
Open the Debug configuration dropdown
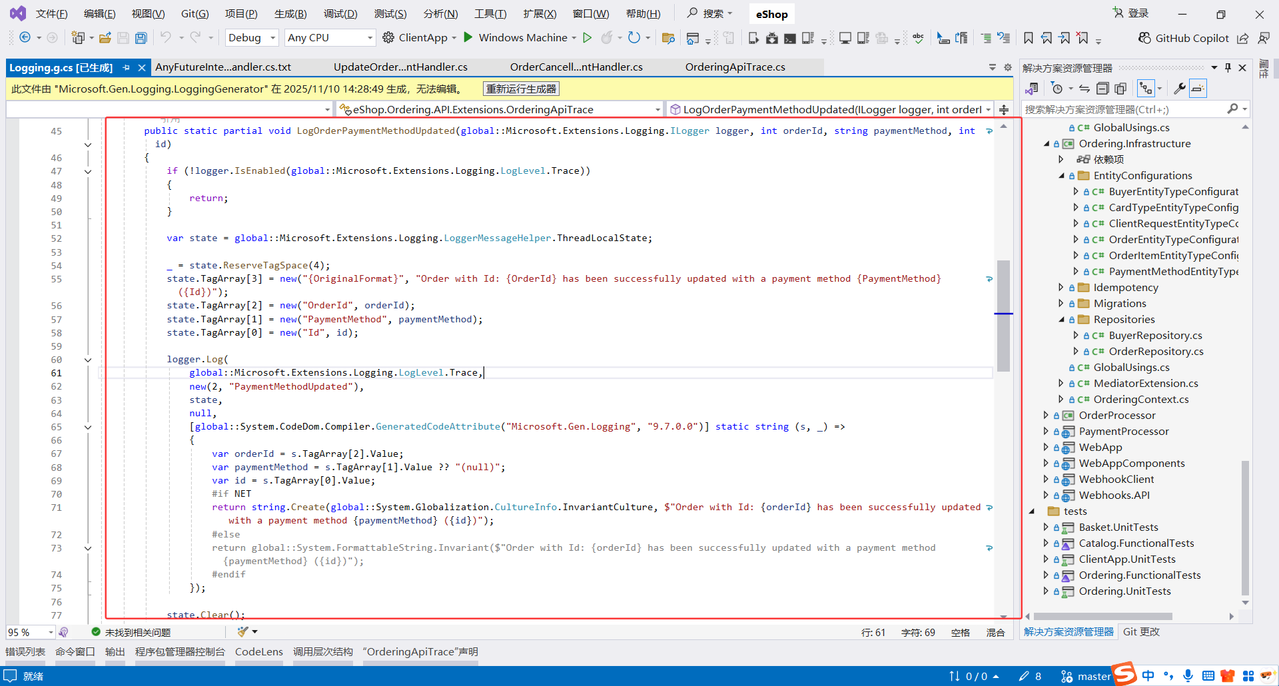pos(252,38)
